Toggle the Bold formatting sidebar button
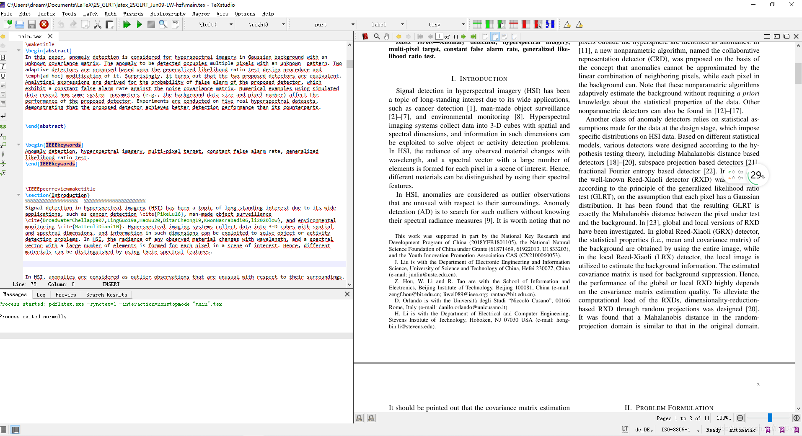Image resolution: width=802 pixels, height=436 pixels. (x=3, y=57)
